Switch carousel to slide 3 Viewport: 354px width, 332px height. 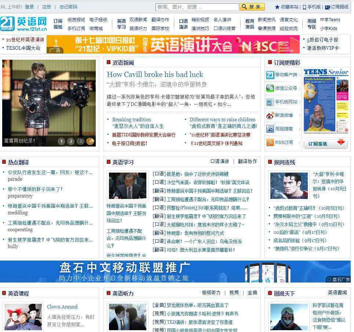(80, 141)
